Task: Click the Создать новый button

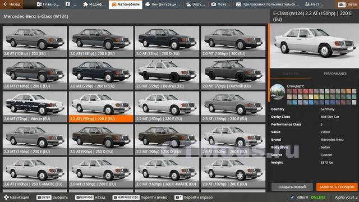Action: [x=292, y=187]
